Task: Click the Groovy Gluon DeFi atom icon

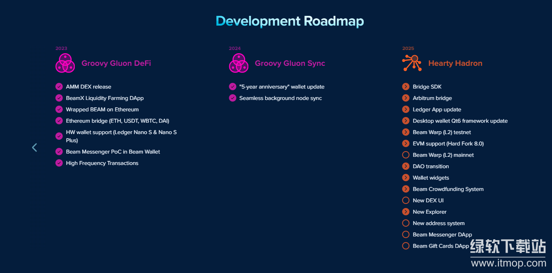Action: [x=65, y=63]
